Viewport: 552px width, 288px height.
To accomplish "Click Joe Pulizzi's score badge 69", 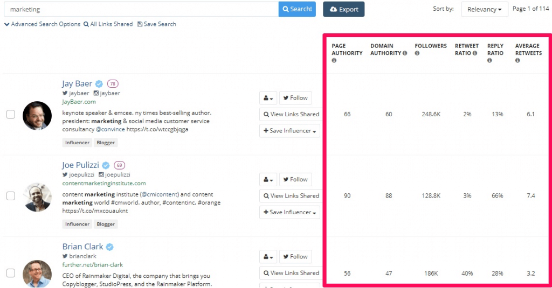I will click(119, 165).
